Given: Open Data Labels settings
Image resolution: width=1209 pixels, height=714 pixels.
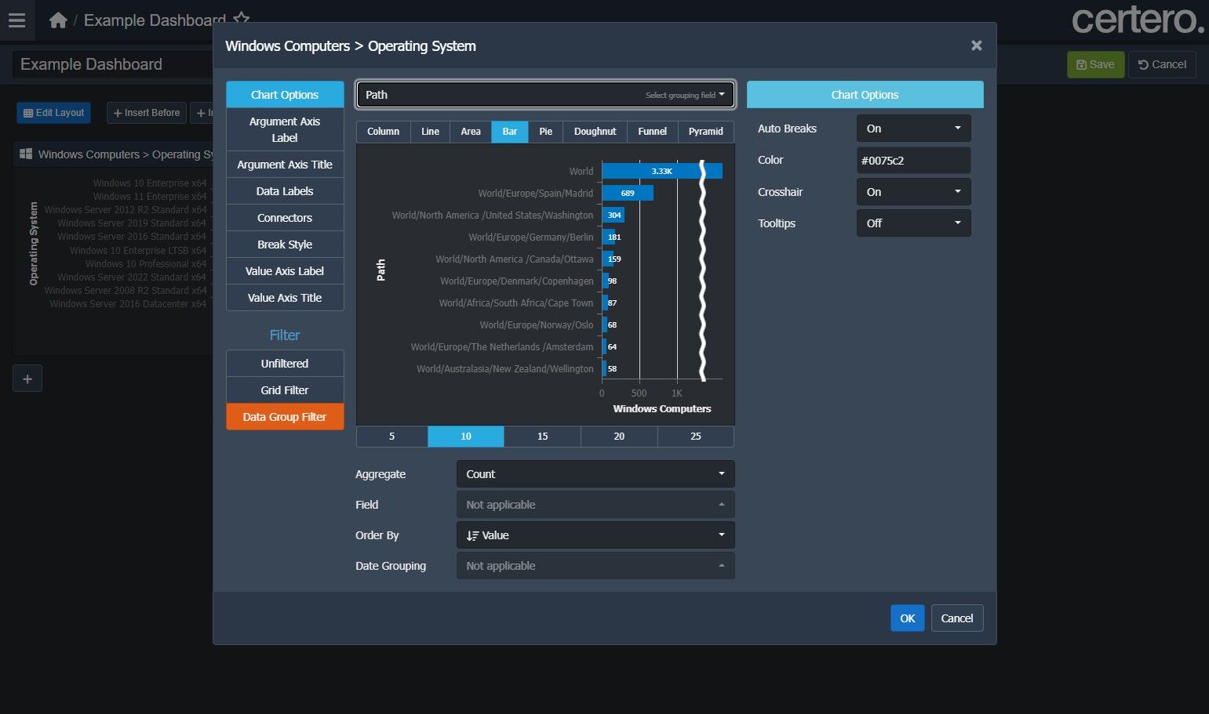Looking at the screenshot, I should (285, 191).
